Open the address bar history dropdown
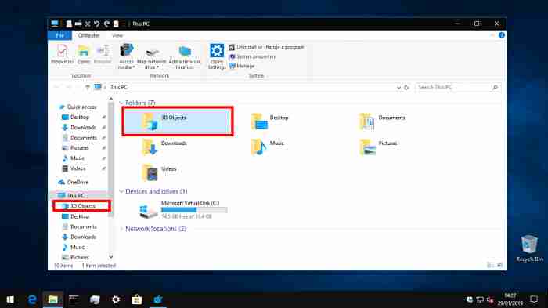Screen dimensions: 548x308 point(398,87)
